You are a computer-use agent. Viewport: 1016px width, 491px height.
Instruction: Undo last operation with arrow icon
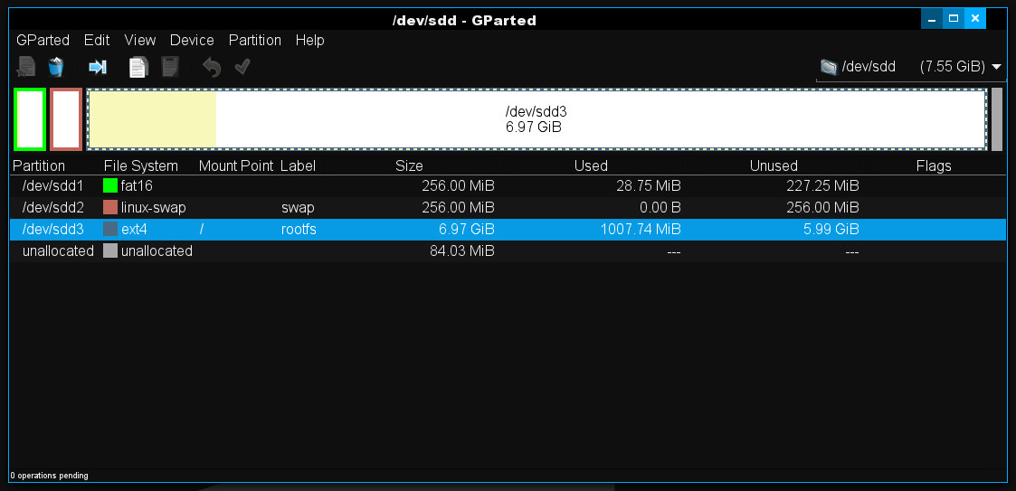[x=212, y=67]
